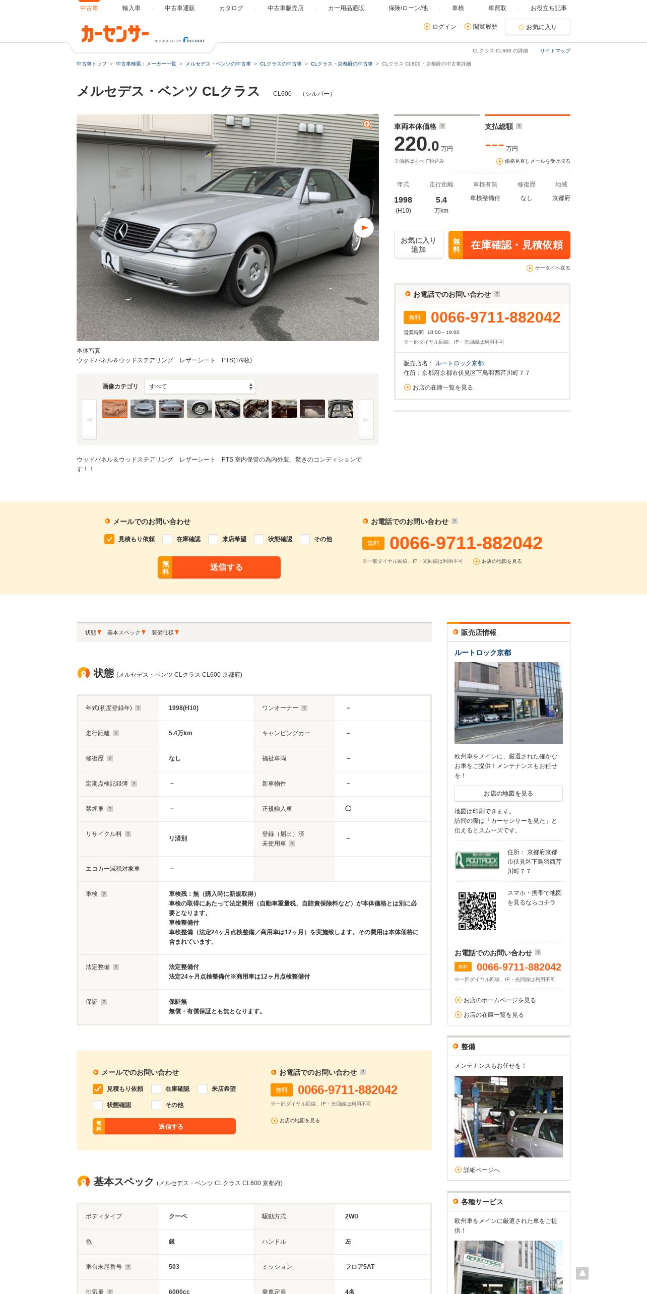Viewport: 647px width, 1294px height.
Task: Click help icon next to リサイクル料
Action: pos(128,834)
